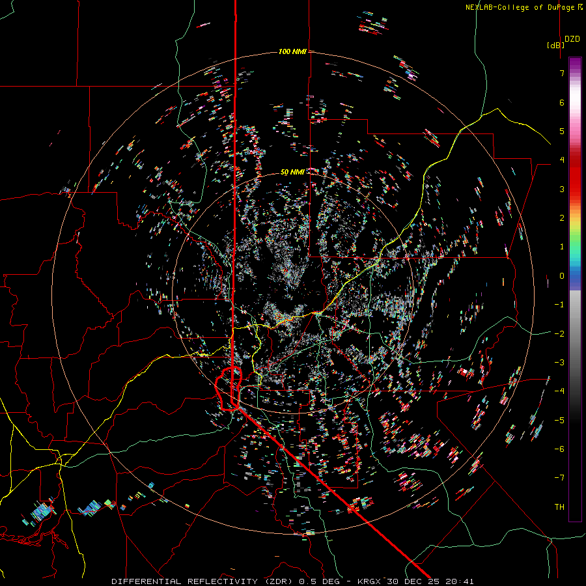Click the 5 value on the scale

562,131
